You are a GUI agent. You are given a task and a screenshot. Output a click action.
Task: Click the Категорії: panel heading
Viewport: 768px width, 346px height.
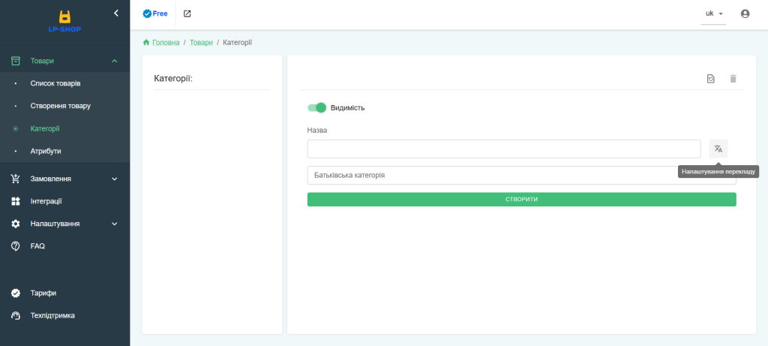pyautogui.click(x=173, y=78)
